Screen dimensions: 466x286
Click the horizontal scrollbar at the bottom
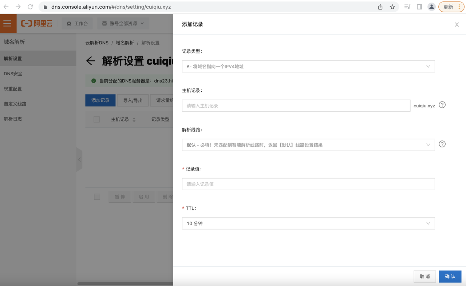pos(125,284)
